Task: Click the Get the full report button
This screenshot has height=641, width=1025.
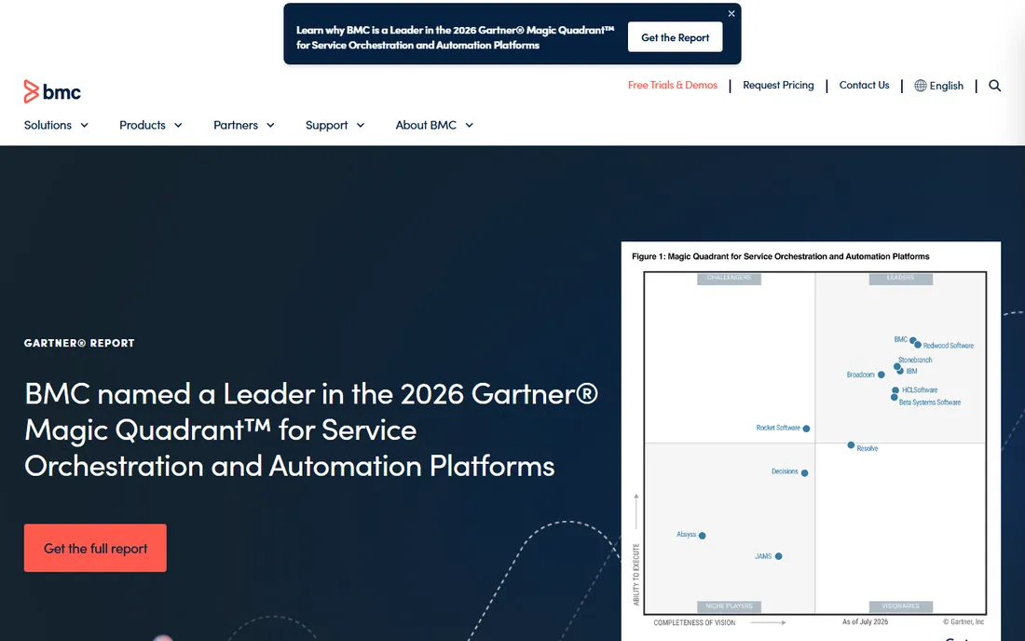Action: (x=95, y=548)
